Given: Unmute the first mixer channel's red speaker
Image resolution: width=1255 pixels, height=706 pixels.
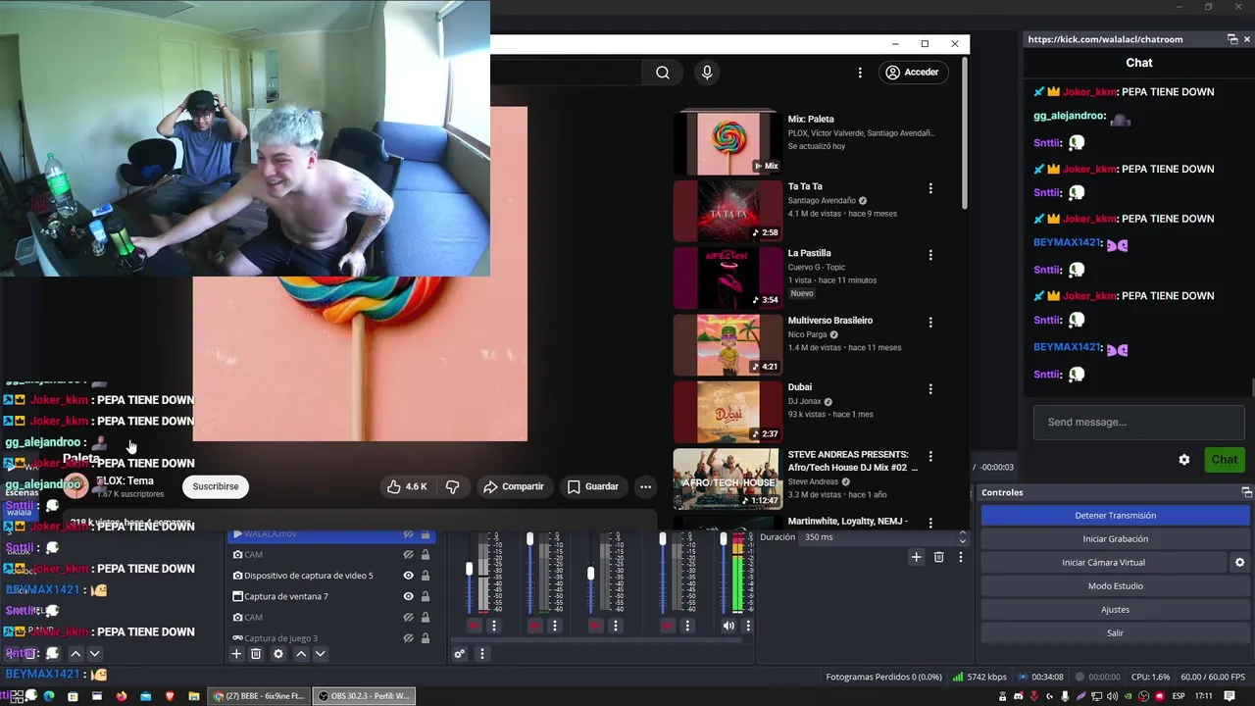Looking at the screenshot, I should [x=475, y=626].
